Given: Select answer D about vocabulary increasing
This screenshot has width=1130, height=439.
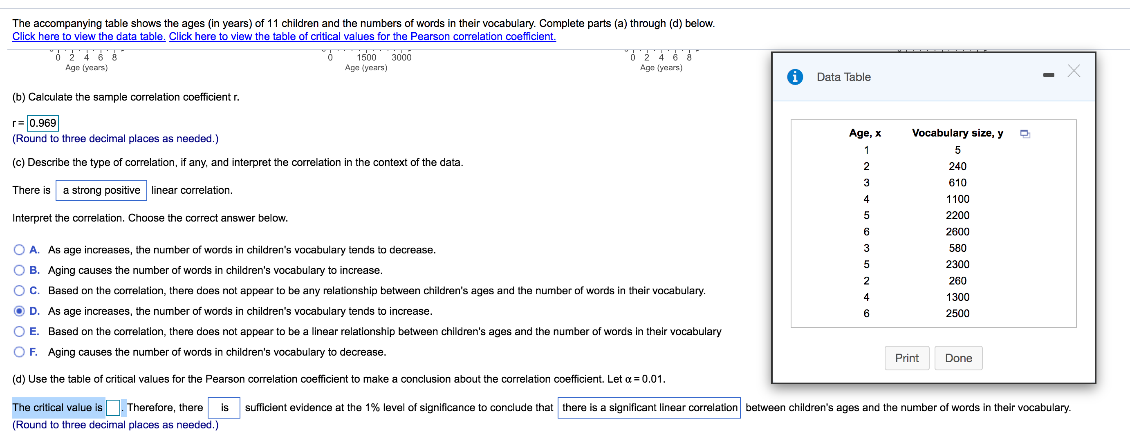Looking at the screenshot, I should tap(19, 311).
